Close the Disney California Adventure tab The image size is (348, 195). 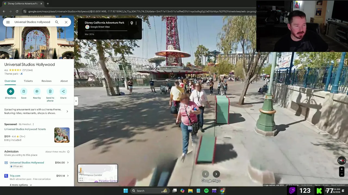(41, 4)
